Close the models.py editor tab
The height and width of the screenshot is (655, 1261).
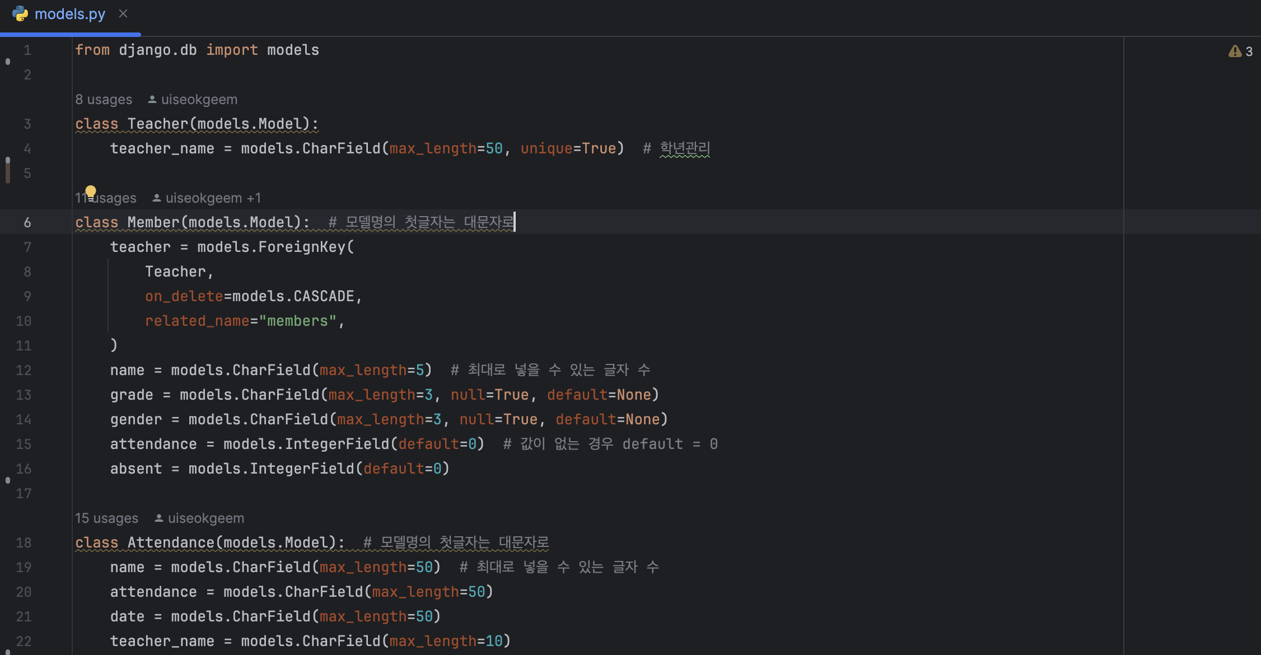click(x=123, y=14)
